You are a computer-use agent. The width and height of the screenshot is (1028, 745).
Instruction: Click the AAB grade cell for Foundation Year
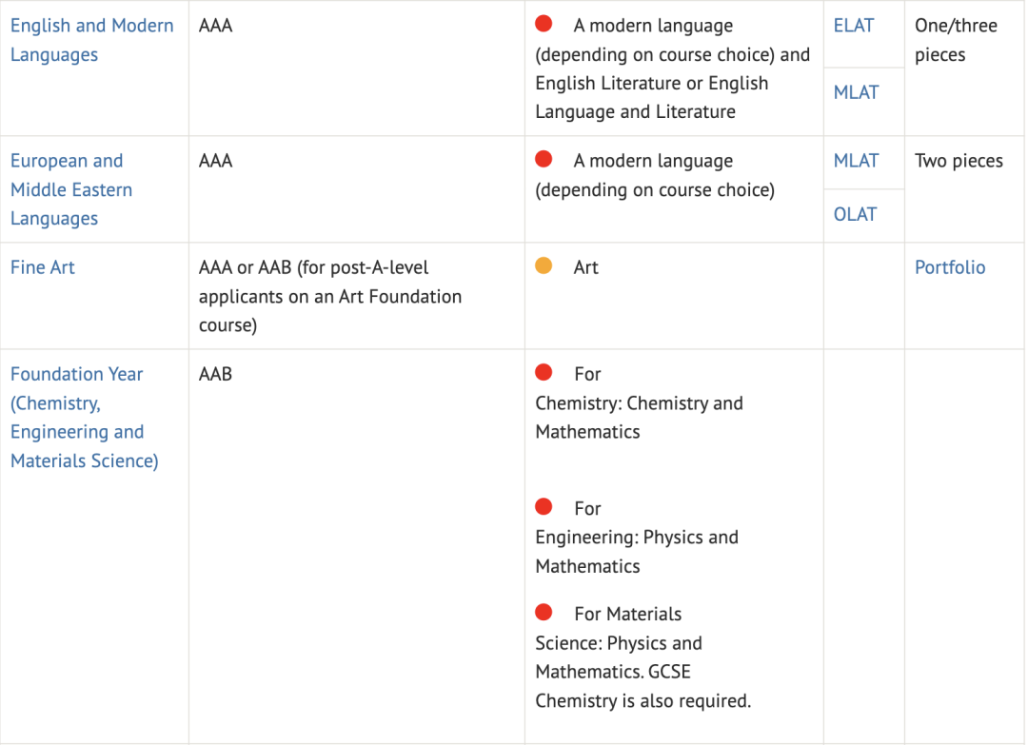point(357,546)
